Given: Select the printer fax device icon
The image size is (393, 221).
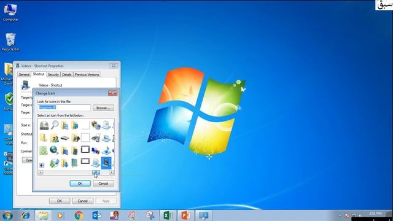Looking at the screenshot, I should (96, 138).
